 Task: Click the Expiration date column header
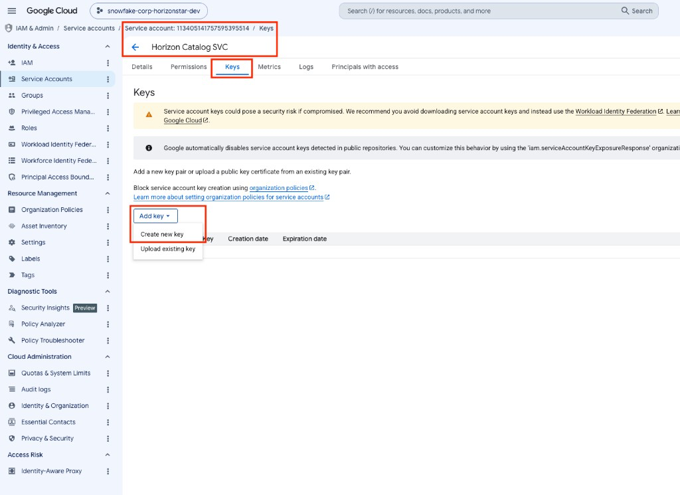coord(305,239)
